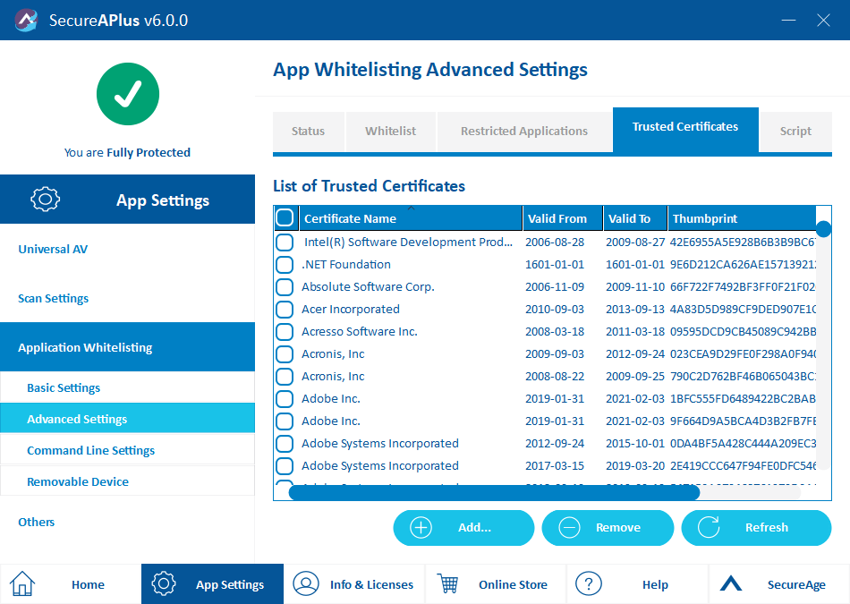Close the SecureAPlus window
850x604 pixels.
pos(823,20)
